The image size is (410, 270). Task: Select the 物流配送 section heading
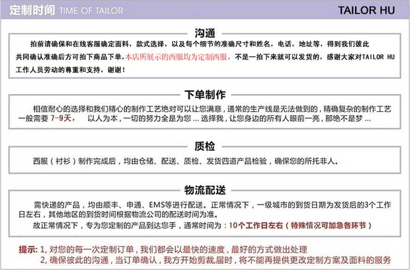point(205,190)
